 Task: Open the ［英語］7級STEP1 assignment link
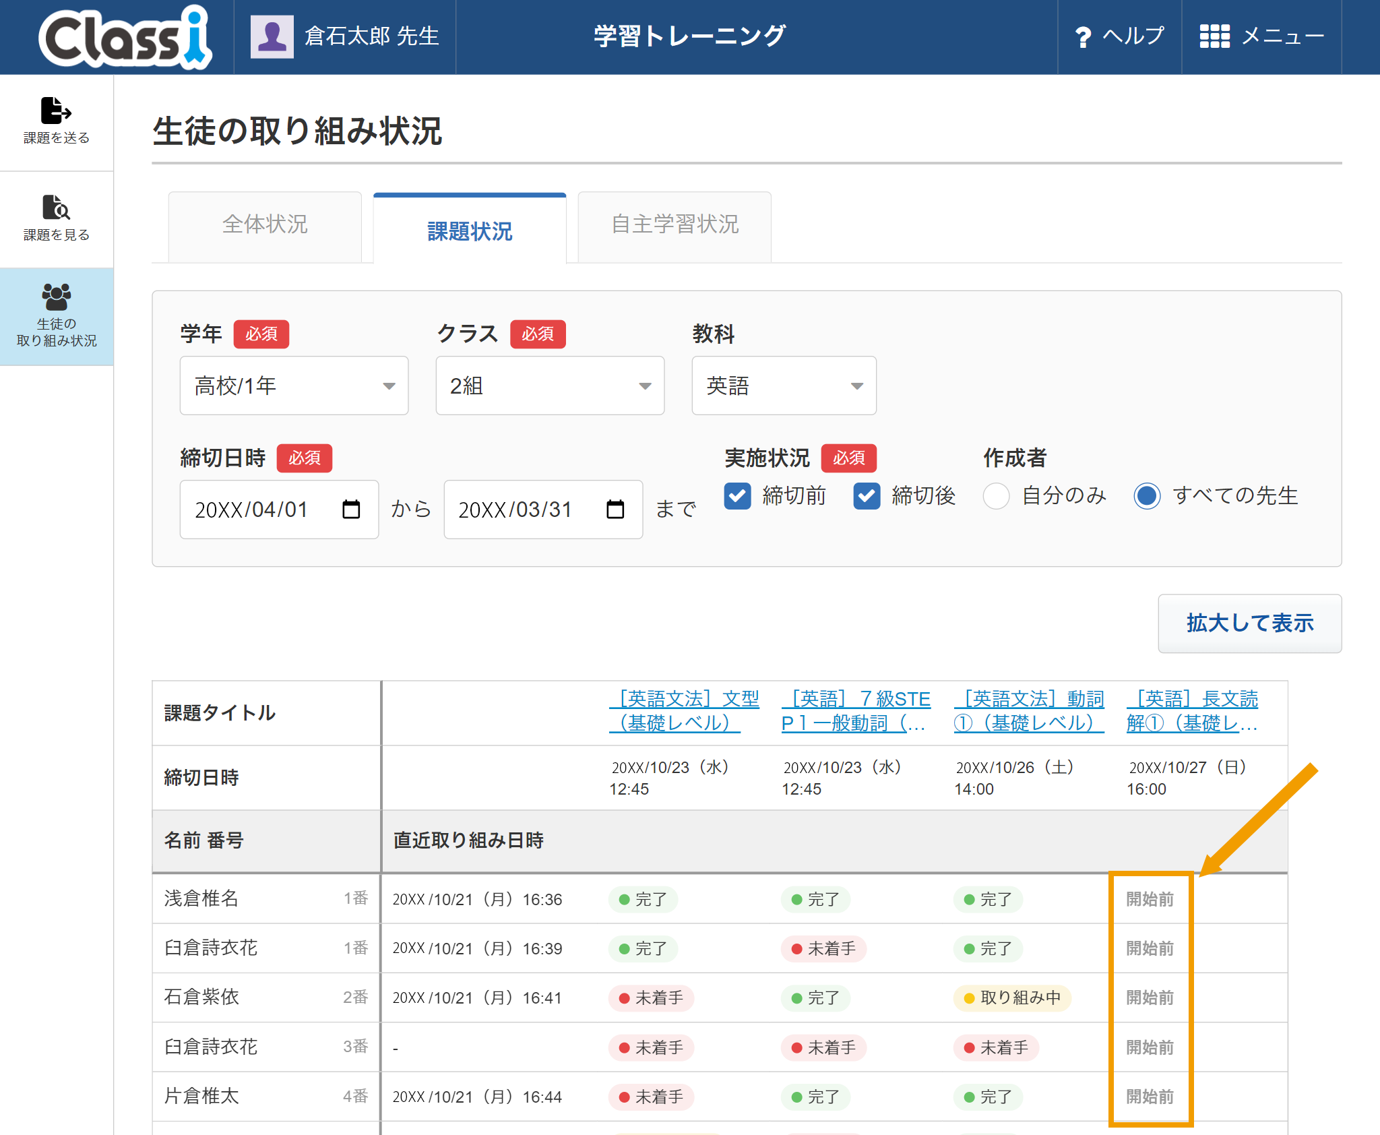coord(856,711)
